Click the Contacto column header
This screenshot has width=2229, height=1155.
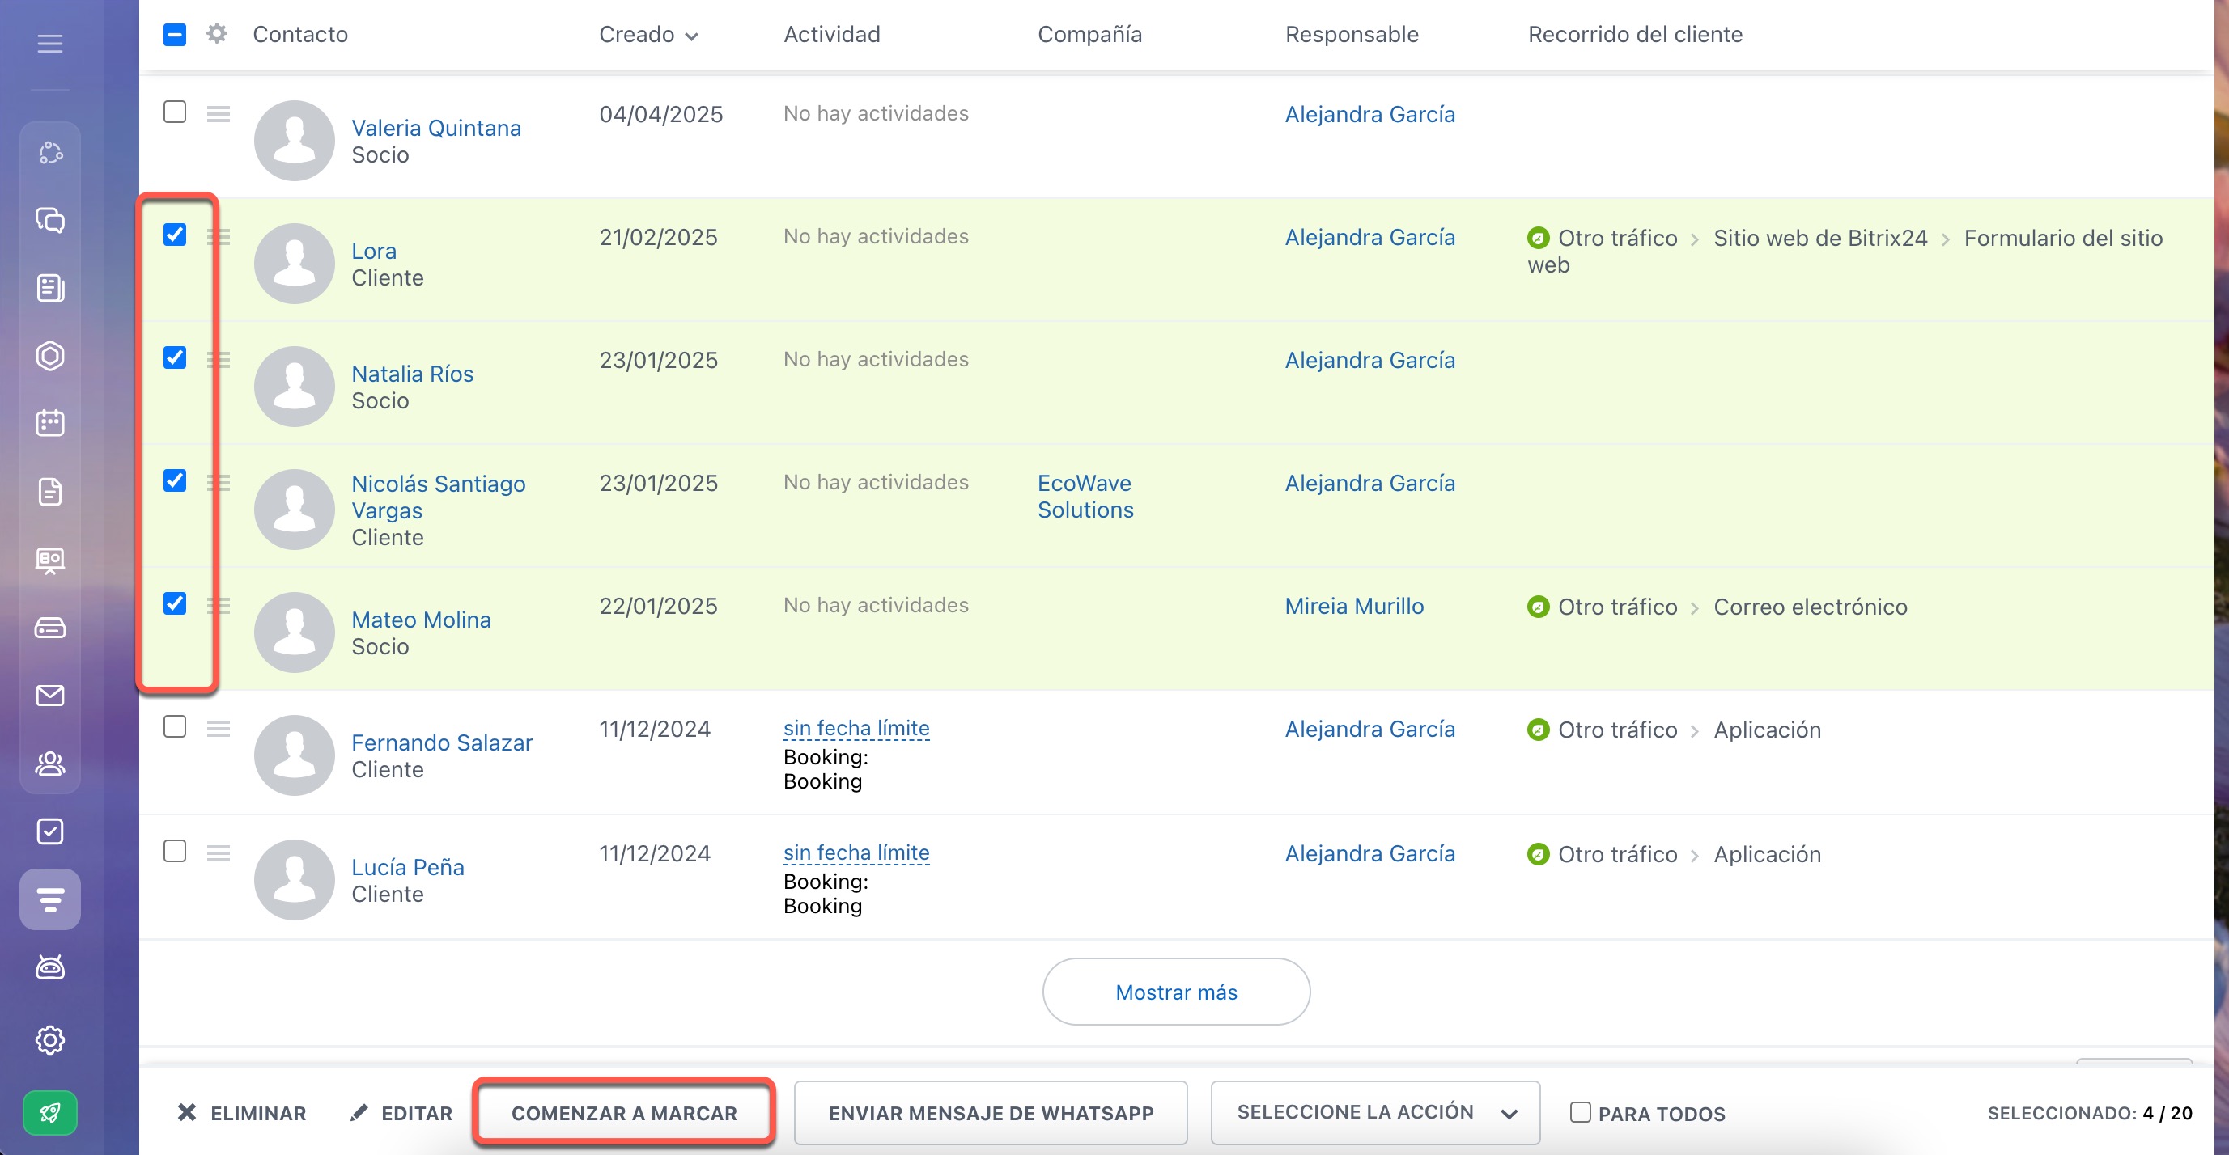click(x=300, y=35)
